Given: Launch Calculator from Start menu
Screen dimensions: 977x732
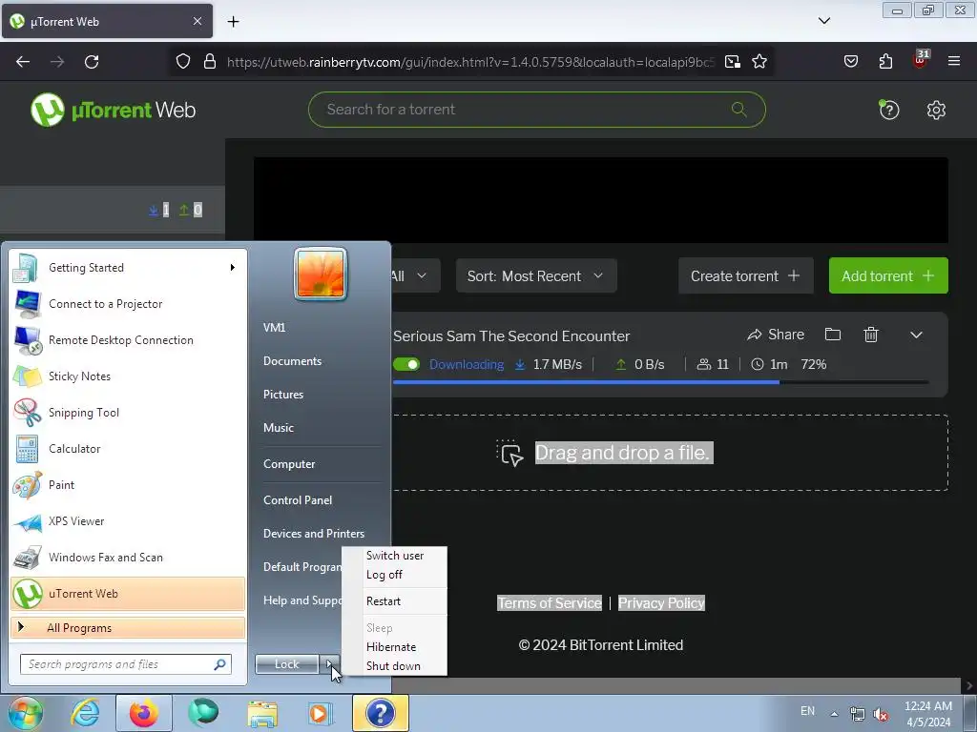Looking at the screenshot, I should coord(128,449).
